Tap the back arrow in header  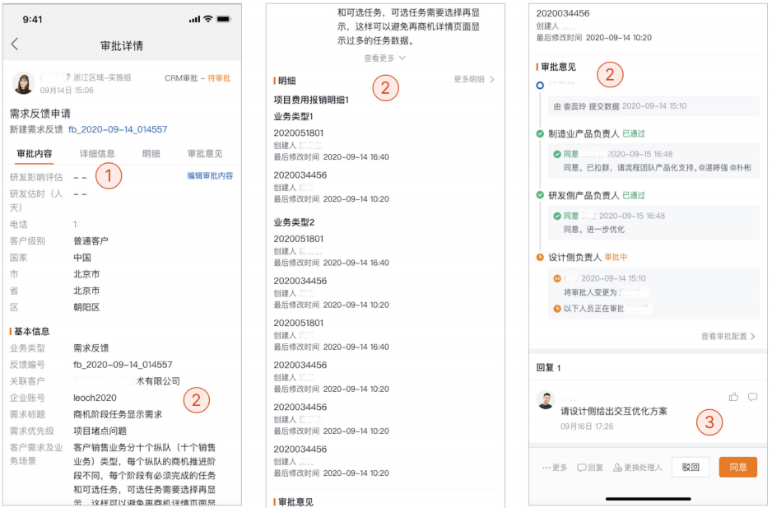(15, 44)
